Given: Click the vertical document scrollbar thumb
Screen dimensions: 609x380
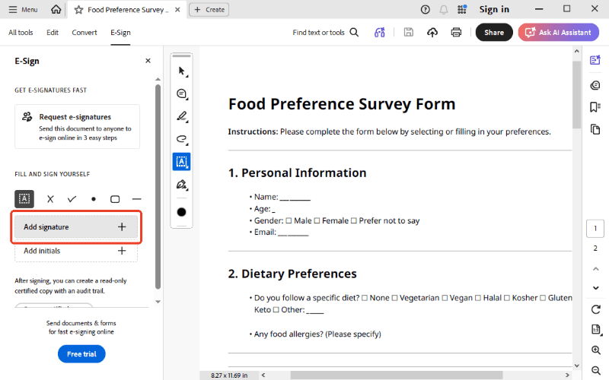Looking at the screenshot, I should [577, 94].
